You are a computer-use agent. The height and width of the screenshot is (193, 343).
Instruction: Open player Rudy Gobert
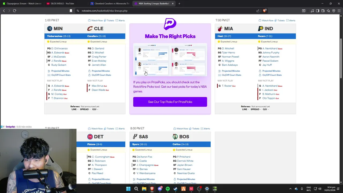[x=59, y=65]
